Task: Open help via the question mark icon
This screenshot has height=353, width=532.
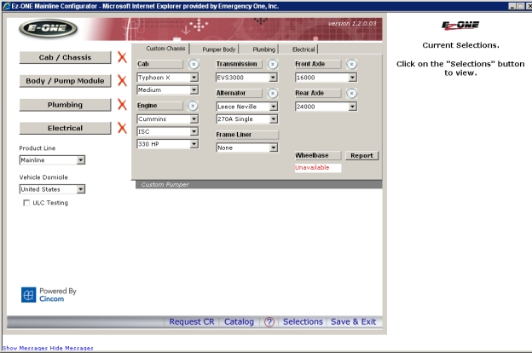Action: click(269, 321)
